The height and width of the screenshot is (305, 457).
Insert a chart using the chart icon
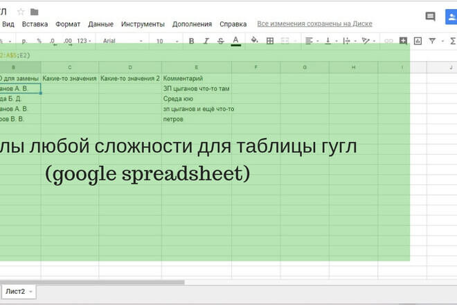(418, 41)
